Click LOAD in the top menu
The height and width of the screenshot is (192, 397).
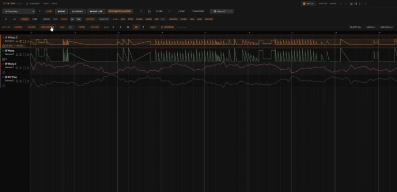tap(54, 4)
